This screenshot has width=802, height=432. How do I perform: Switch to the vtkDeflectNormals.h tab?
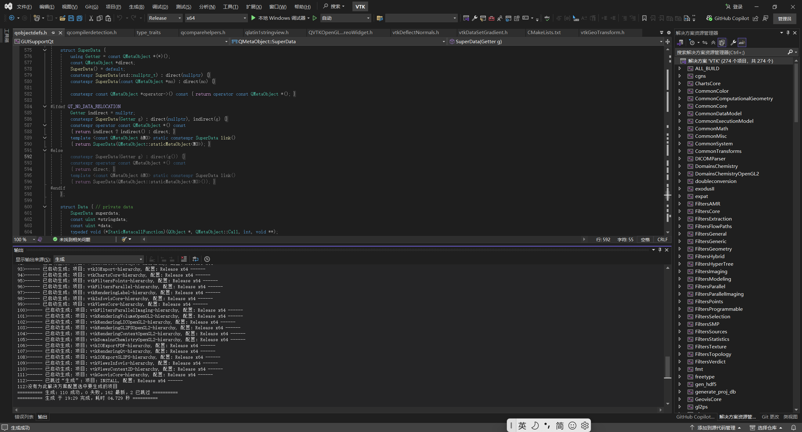coord(415,32)
